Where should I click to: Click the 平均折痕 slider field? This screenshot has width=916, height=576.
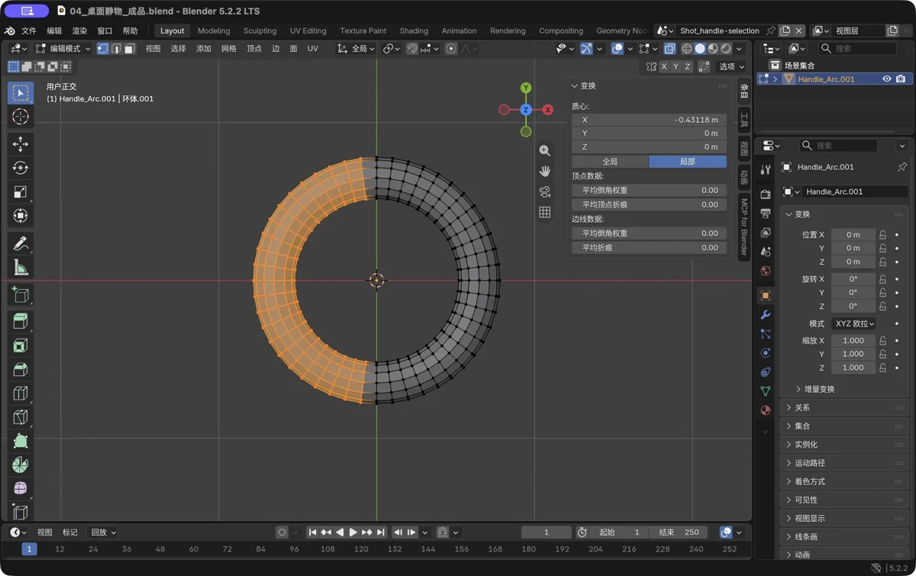pos(649,248)
